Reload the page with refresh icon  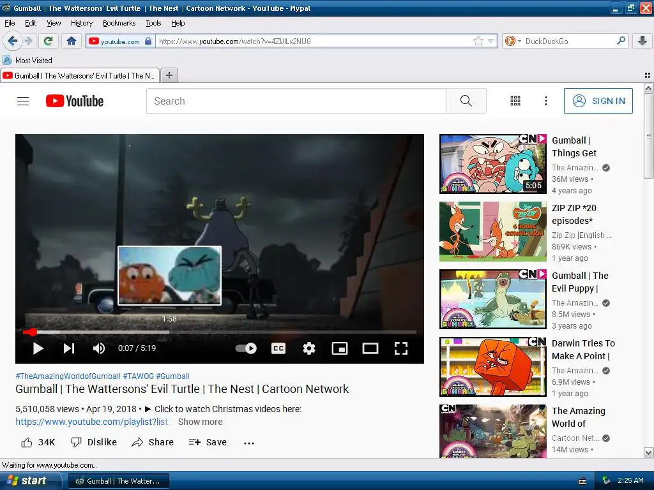pyautogui.click(x=48, y=41)
